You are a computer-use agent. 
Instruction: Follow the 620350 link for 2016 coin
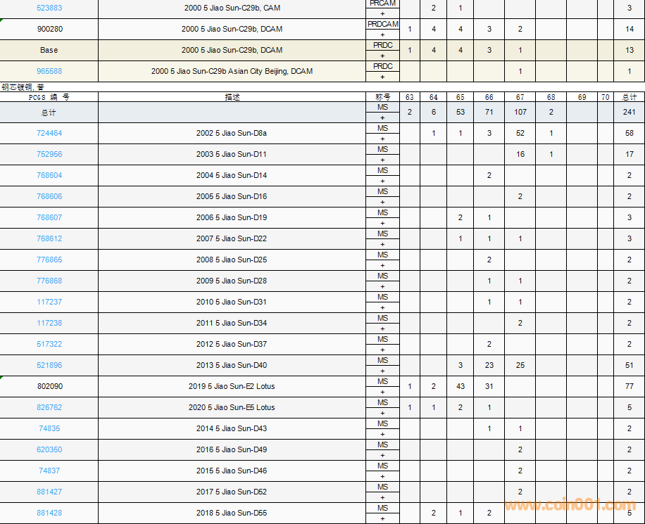tap(49, 449)
